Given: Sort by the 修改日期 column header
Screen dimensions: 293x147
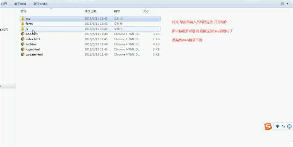Looking at the screenshot, I should tap(90, 11).
